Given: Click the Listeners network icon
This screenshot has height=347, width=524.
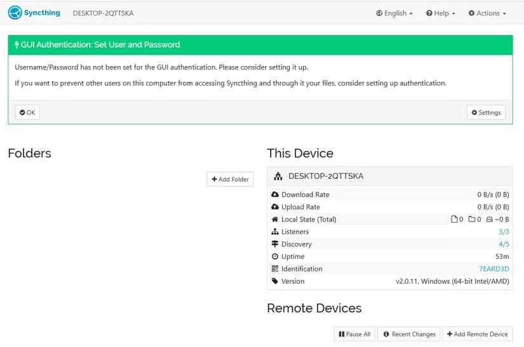Looking at the screenshot, I should tap(275, 232).
